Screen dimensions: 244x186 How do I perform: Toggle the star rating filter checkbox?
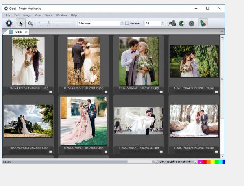[156, 162]
